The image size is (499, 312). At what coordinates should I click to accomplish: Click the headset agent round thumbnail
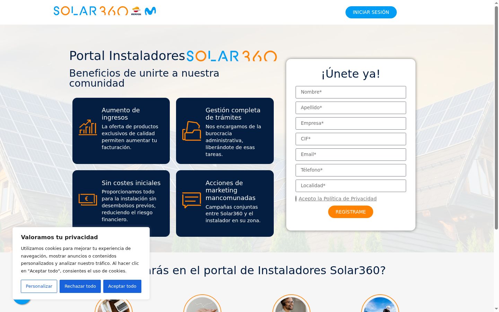(291, 304)
